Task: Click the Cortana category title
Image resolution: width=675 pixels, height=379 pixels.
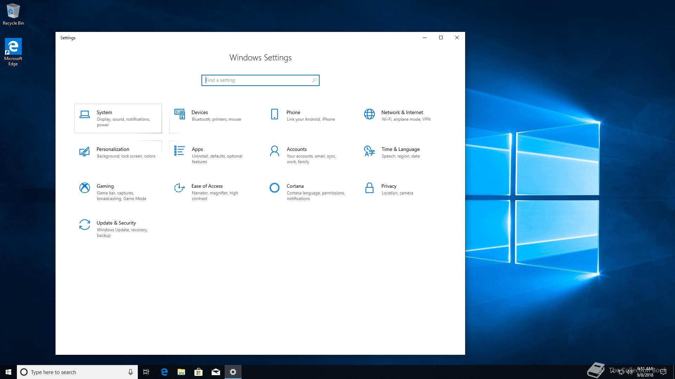Action: coord(295,186)
